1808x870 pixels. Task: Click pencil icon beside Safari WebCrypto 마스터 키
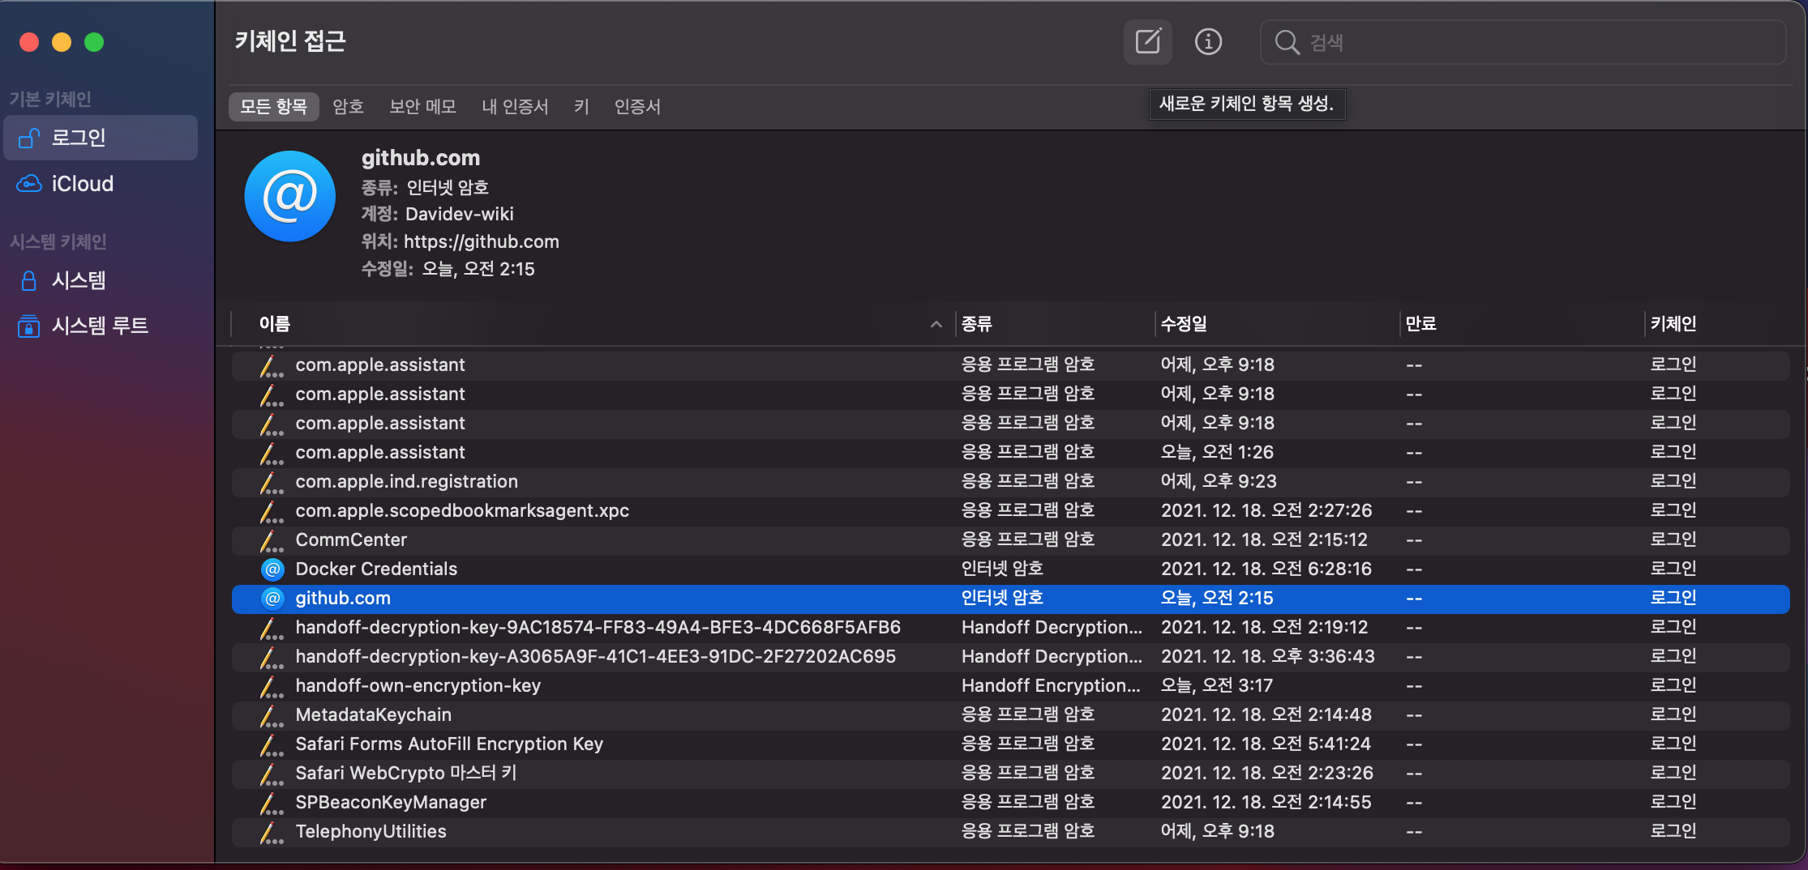point(272,774)
